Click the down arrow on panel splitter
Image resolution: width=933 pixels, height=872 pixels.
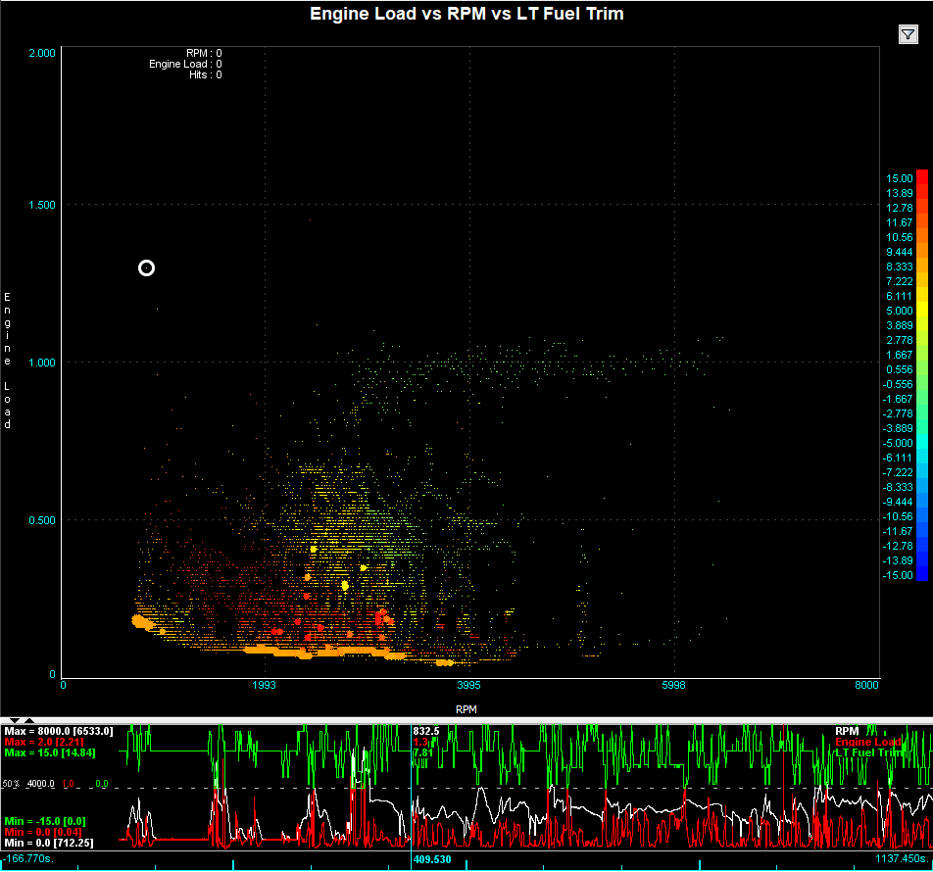[14, 720]
